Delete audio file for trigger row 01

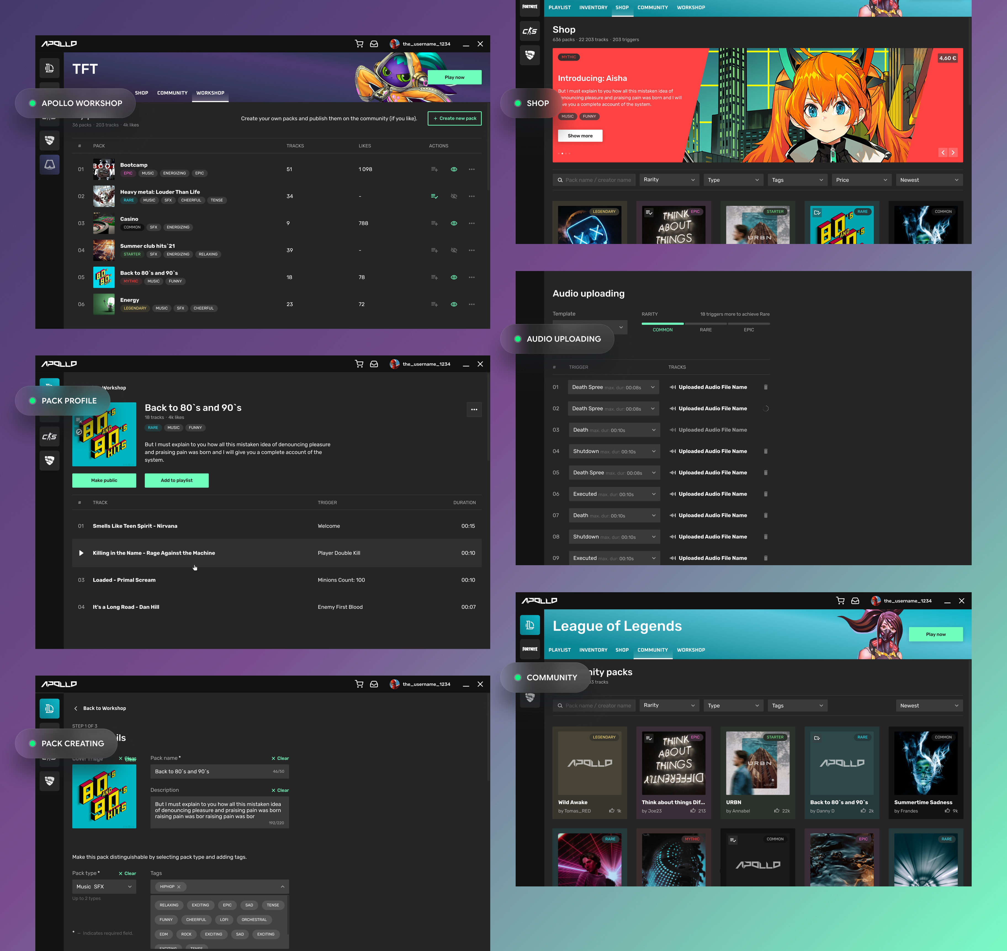pos(766,387)
